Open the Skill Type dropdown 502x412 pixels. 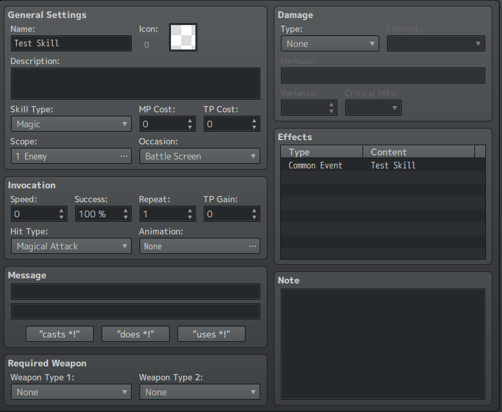[x=71, y=124]
